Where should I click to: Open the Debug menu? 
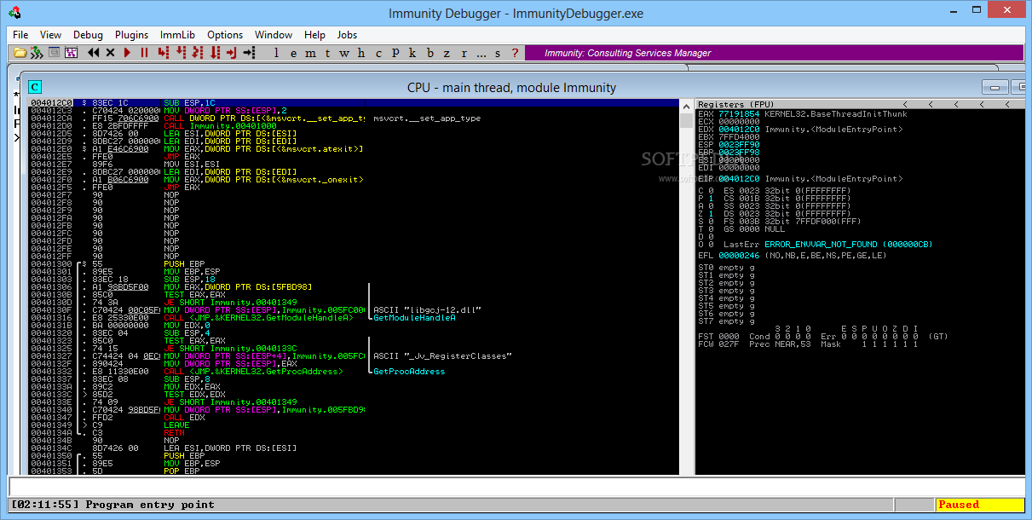pyautogui.click(x=88, y=35)
